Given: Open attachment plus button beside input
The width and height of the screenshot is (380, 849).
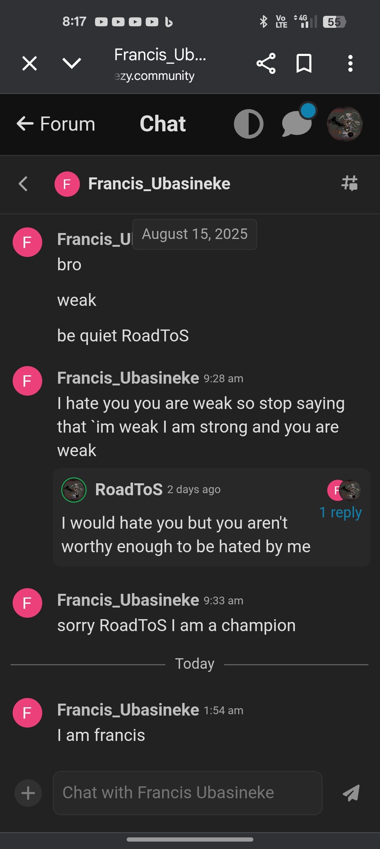Looking at the screenshot, I should (28, 793).
